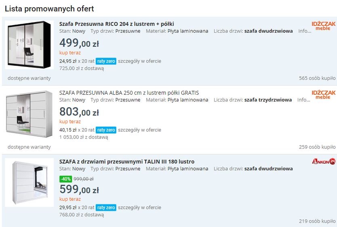Click the Idźczak meble logo on first offer
This screenshot has width=337, height=227.
(x=323, y=26)
